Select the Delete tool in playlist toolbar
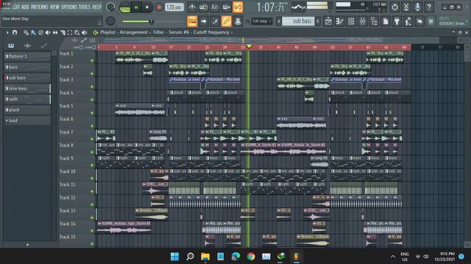The height and width of the screenshot is (264, 471). (40, 32)
